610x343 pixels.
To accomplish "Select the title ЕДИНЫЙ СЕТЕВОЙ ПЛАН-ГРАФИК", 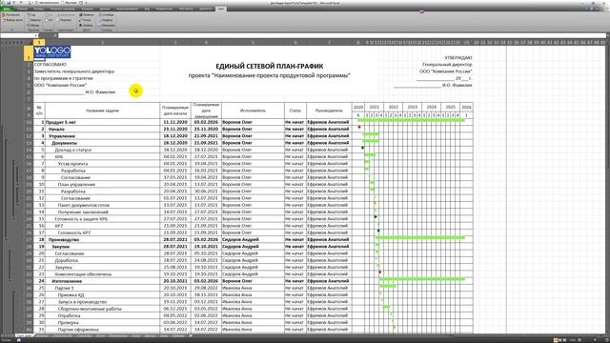I will click(x=269, y=66).
